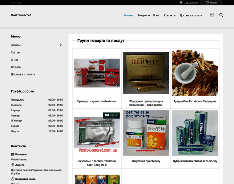Open Препарати для чоловічої сили category
The width and height of the screenshot is (234, 184).
click(97, 101)
